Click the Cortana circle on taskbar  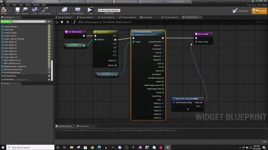click(x=58, y=147)
